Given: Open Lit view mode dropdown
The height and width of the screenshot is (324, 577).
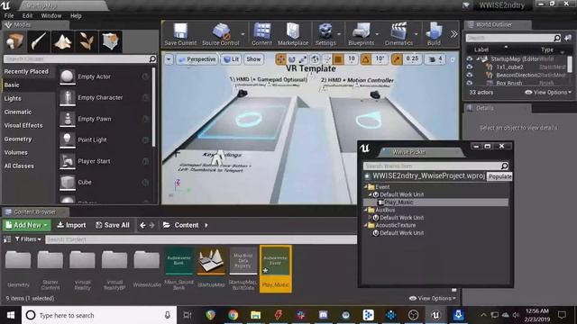Looking at the screenshot, I should [232, 59].
